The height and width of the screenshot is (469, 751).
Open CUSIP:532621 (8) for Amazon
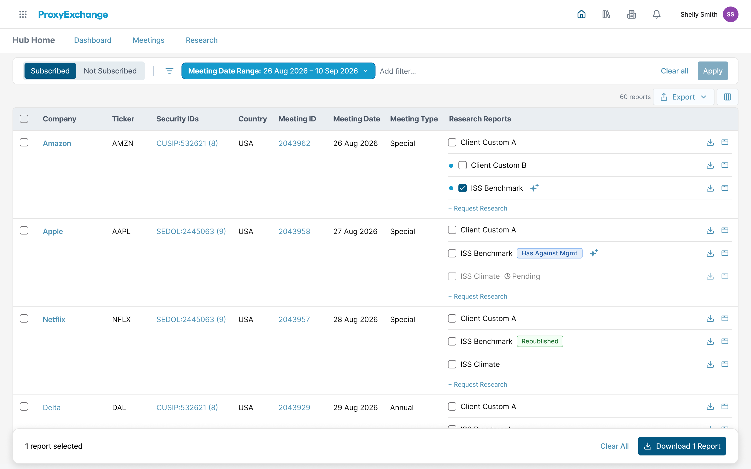point(187,143)
